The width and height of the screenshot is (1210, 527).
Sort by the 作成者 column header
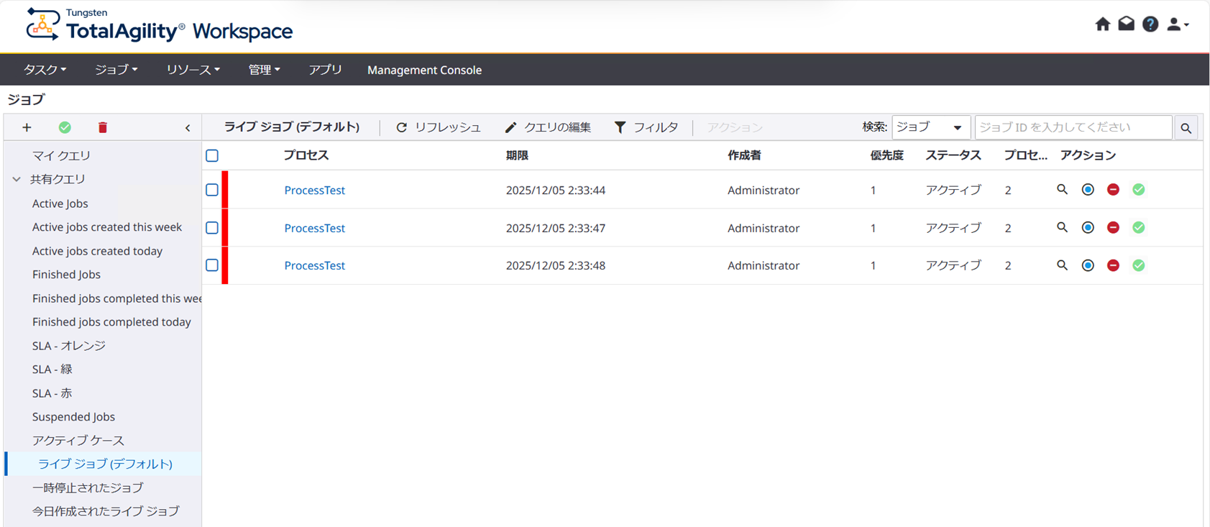(744, 155)
